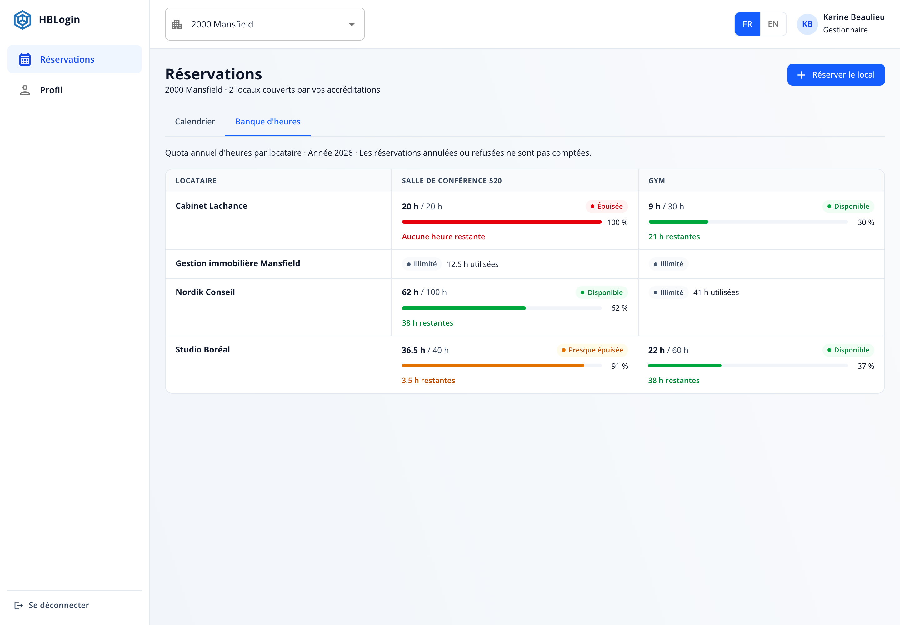Click the Réservations calendar icon in sidebar
Image resolution: width=900 pixels, height=625 pixels.
pyautogui.click(x=25, y=59)
